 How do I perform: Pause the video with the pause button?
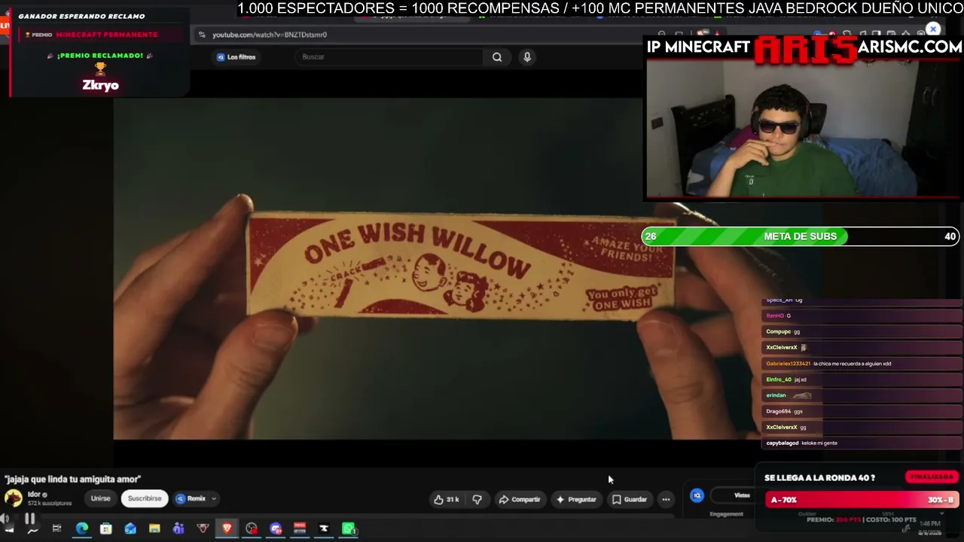[29, 519]
